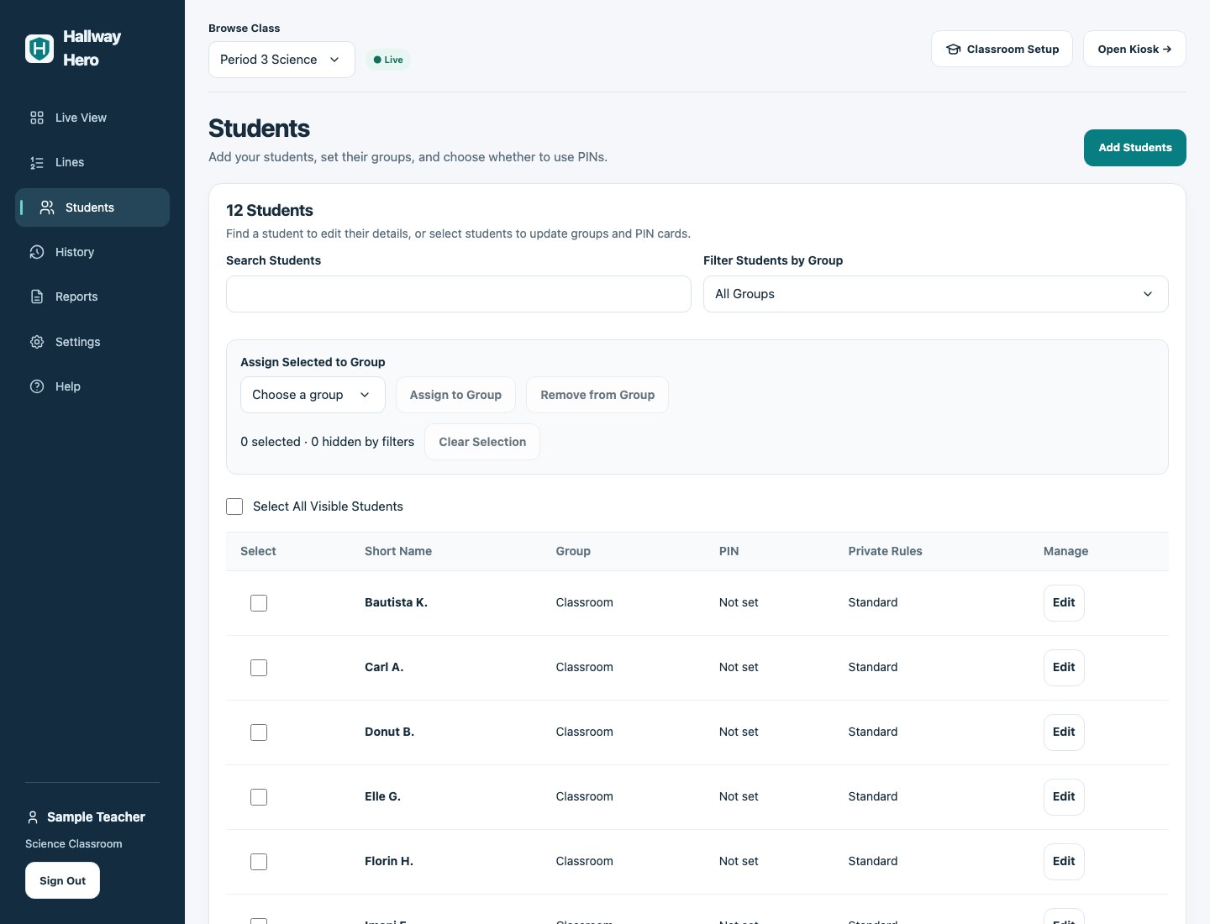Click the Search Students input field
Viewport: 1210px width, 924px height.
(x=459, y=294)
